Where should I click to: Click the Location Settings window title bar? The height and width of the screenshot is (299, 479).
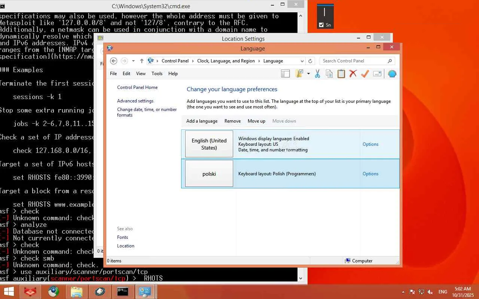[243, 38]
